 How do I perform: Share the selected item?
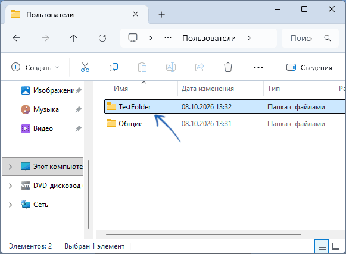coord(200,67)
